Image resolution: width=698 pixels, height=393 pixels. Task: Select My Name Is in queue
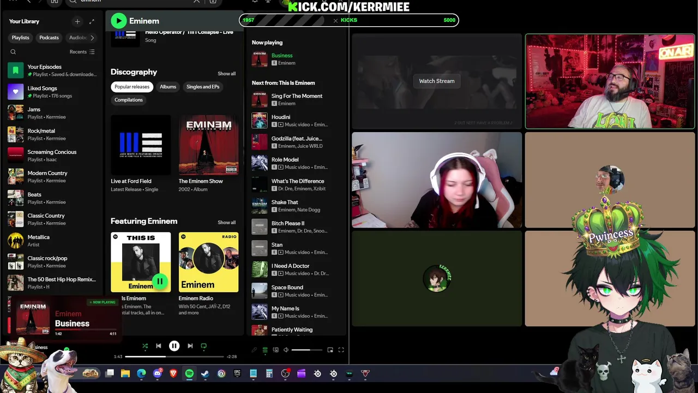[297, 312]
